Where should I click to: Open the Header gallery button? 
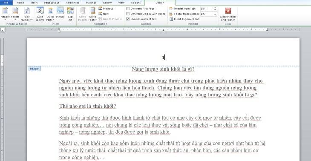(x=5, y=14)
